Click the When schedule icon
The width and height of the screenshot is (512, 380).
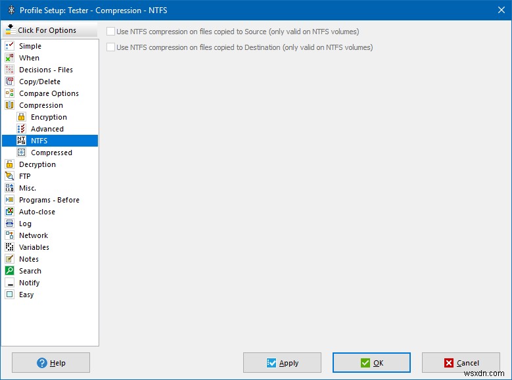[9, 57]
